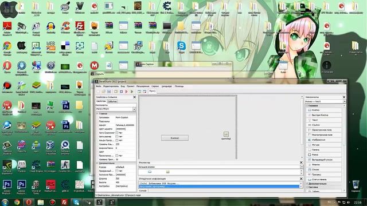
Task: Collapse the Дополнительно properties group
Action: click(x=98, y=163)
